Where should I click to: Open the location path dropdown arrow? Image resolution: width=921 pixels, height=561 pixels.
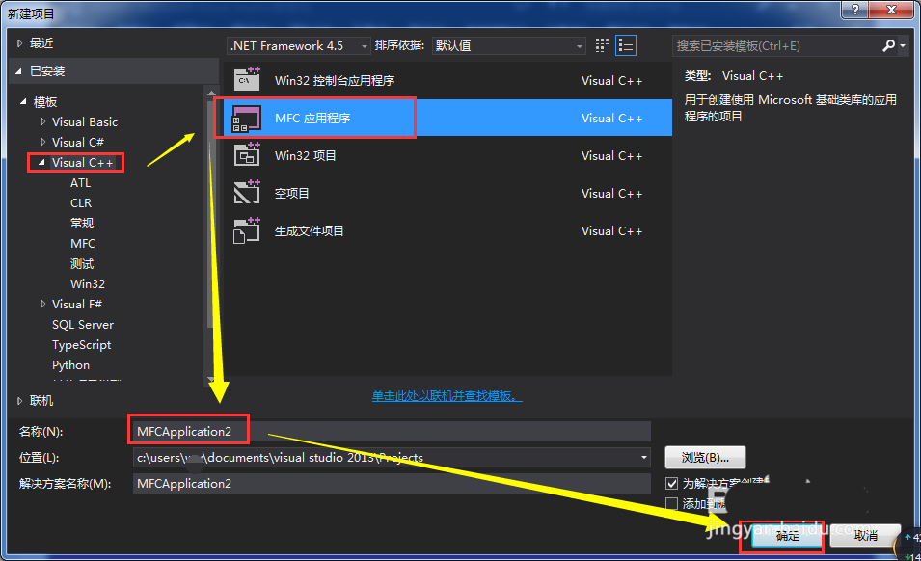pyautogui.click(x=644, y=457)
